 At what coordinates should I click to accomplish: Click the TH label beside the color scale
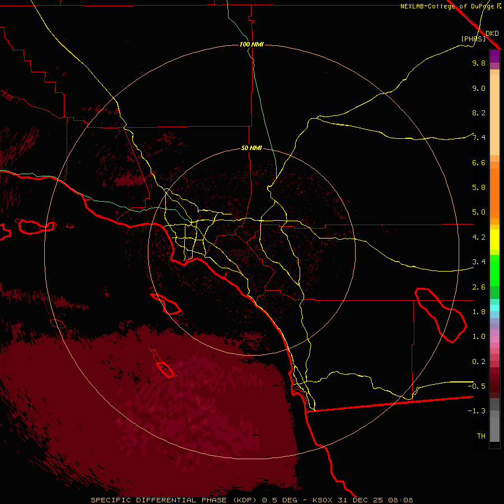(480, 436)
